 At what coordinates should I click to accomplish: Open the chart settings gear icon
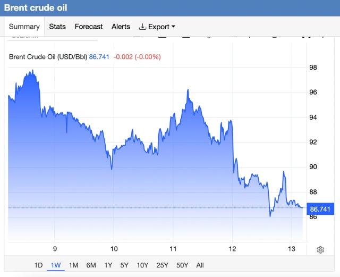320,250
